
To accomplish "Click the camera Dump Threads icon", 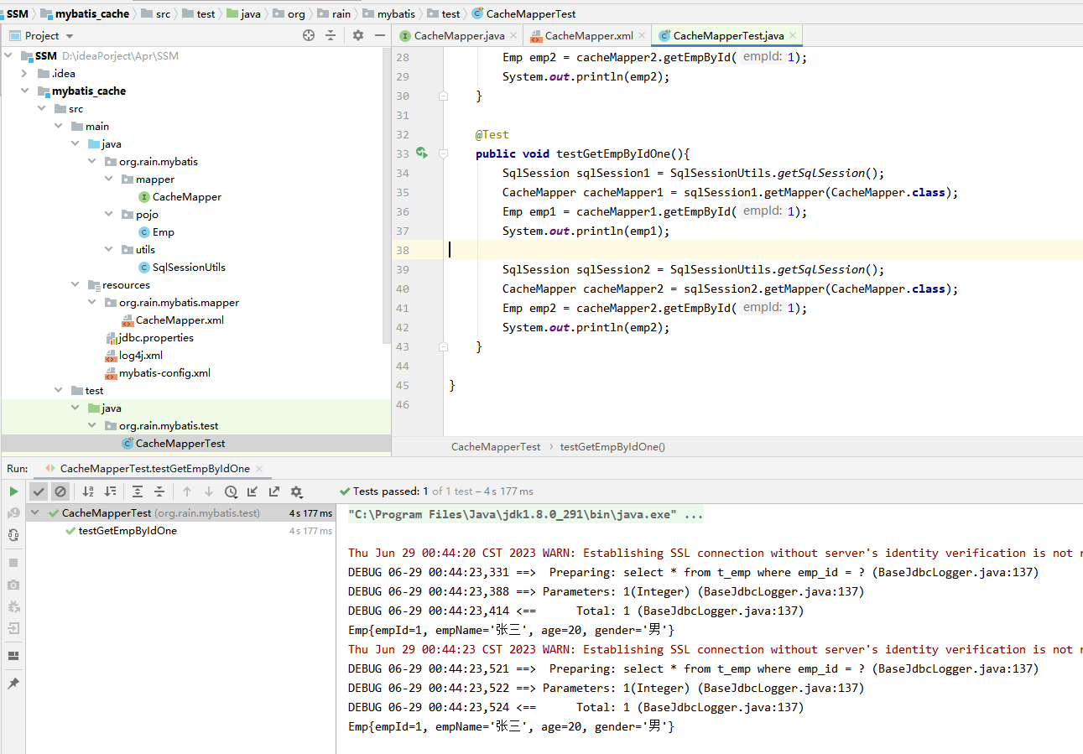I will (13, 585).
